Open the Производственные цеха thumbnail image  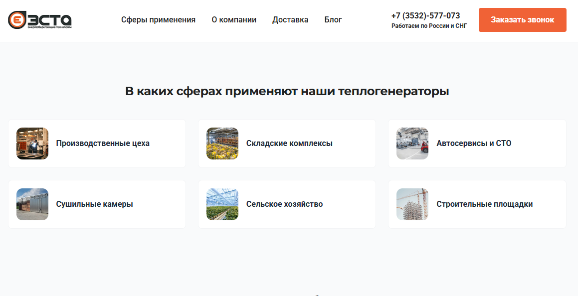click(x=32, y=144)
